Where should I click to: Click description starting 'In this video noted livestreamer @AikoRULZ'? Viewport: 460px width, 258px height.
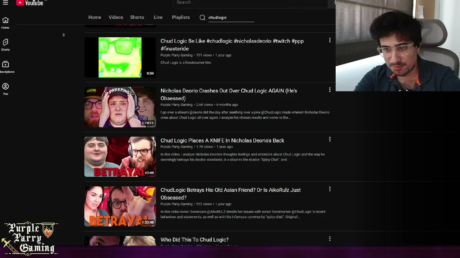[243, 214]
